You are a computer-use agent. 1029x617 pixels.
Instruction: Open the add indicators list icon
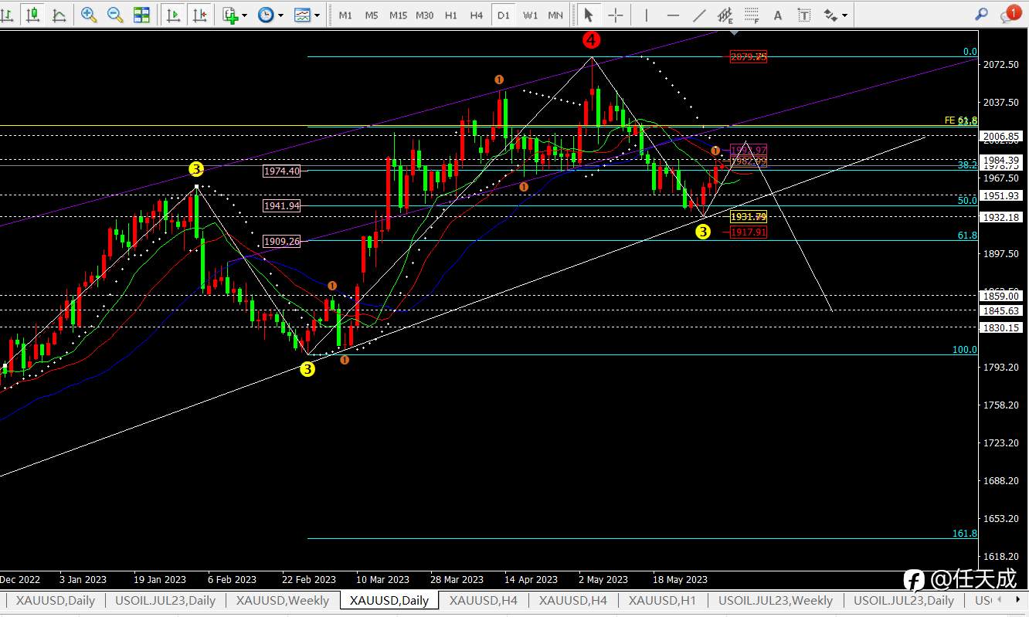[230, 15]
